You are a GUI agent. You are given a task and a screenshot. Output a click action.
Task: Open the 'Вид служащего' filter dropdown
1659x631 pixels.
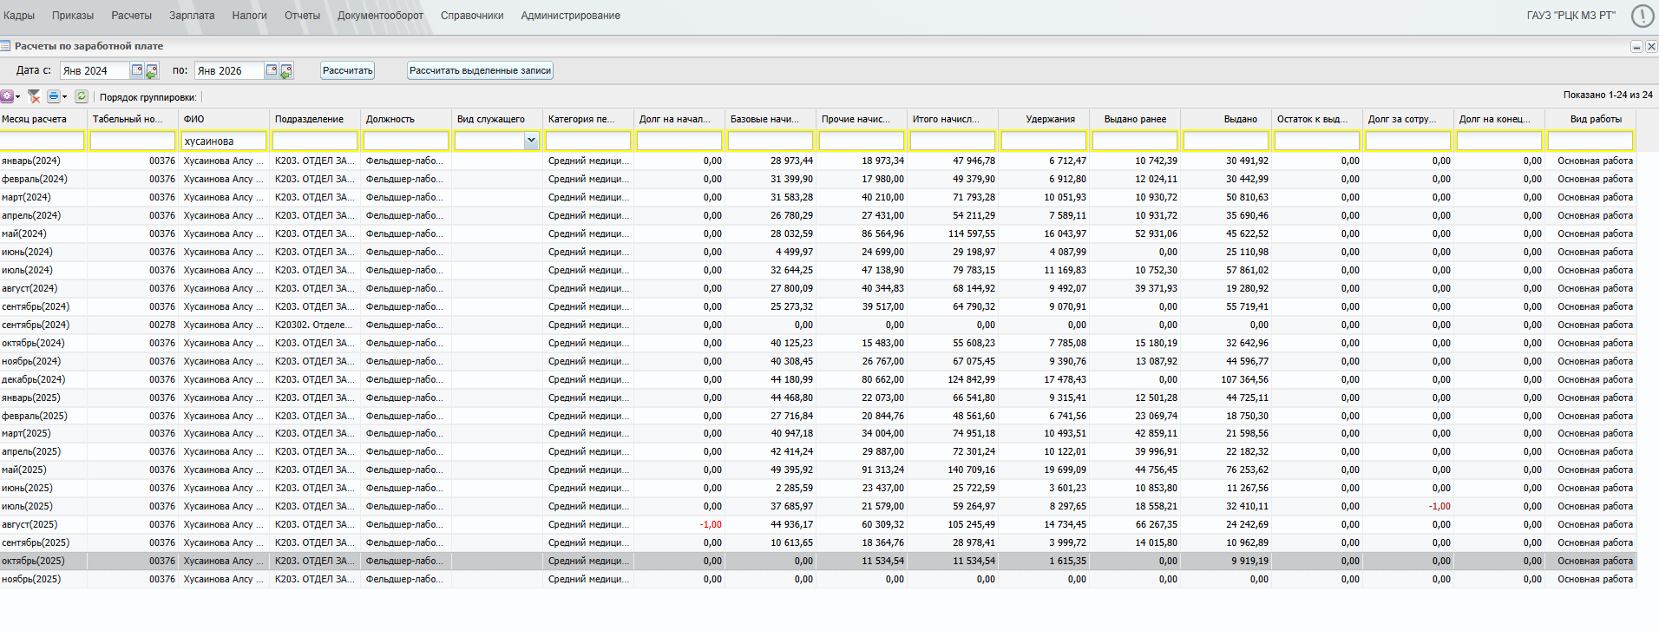pyautogui.click(x=531, y=141)
